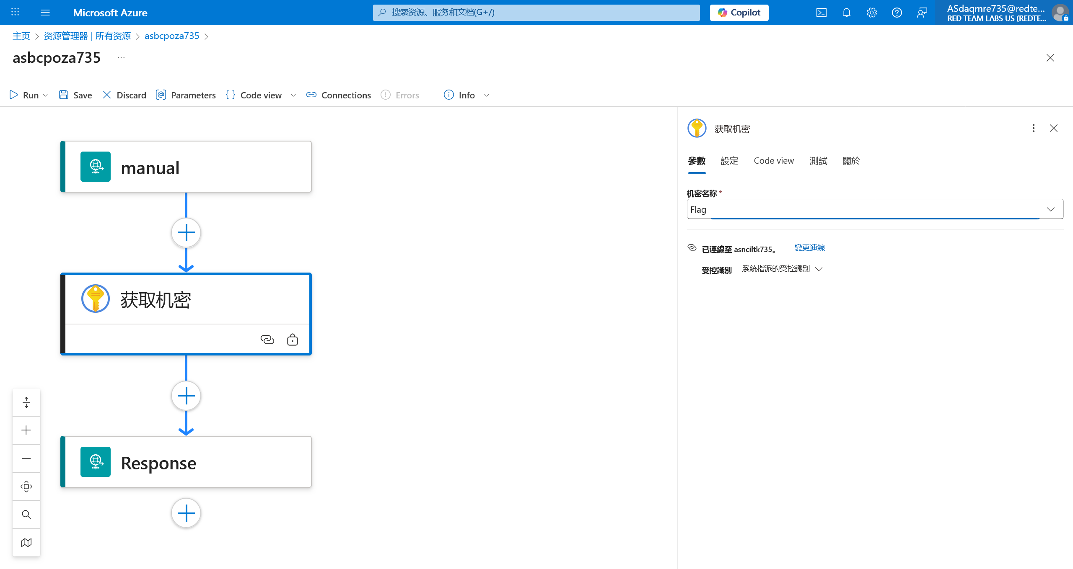Open Azure Cloud Shell icon

(821, 13)
